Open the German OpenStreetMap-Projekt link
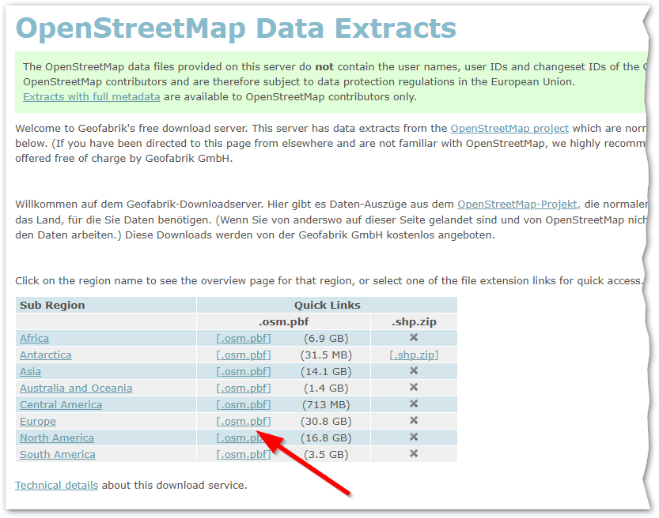 tap(519, 204)
